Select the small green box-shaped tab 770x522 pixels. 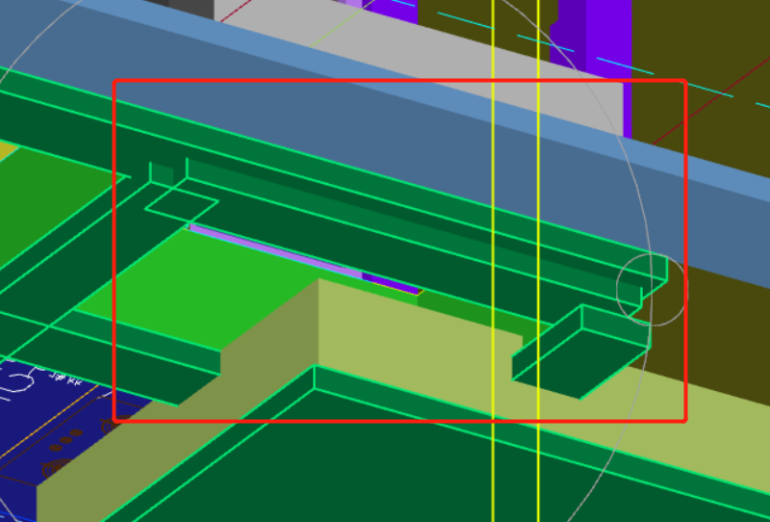point(581,352)
